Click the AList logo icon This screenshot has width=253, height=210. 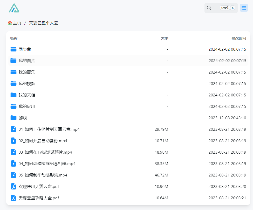[14, 8]
